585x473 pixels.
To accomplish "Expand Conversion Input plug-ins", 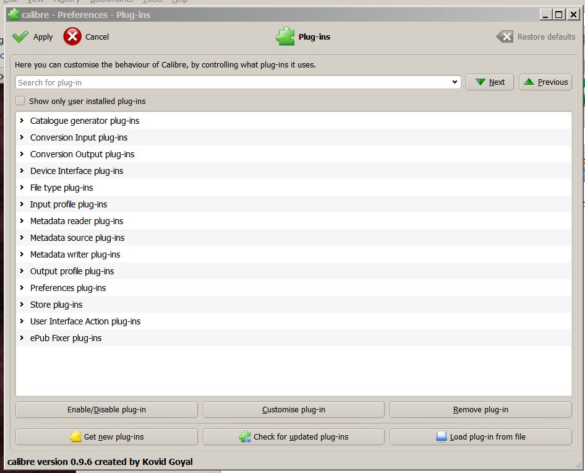I will tap(22, 137).
